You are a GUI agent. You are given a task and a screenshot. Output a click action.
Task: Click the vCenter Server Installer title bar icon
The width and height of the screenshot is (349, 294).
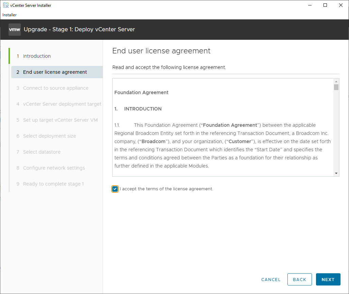coord(6,5)
